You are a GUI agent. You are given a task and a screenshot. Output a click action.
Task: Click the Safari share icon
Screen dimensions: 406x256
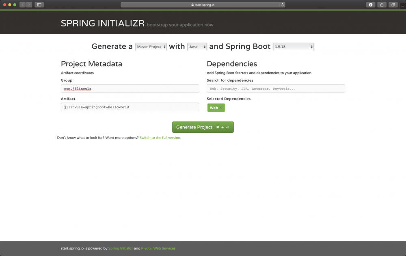[x=382, y=5]
